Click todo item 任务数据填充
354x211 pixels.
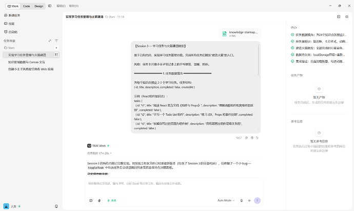click(x=319, y=35)
